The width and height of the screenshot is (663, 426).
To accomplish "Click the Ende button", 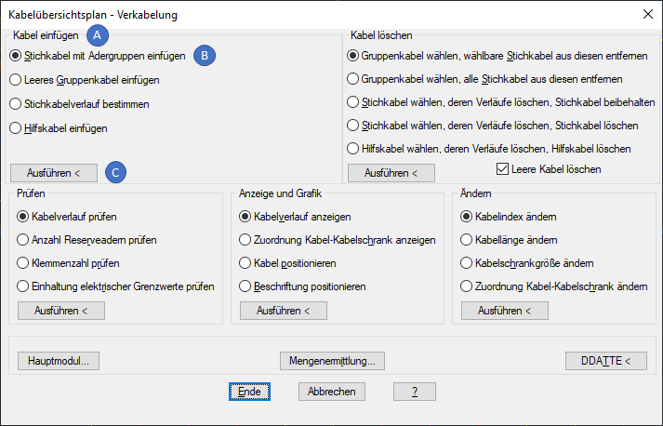I will tap(249, 392).
